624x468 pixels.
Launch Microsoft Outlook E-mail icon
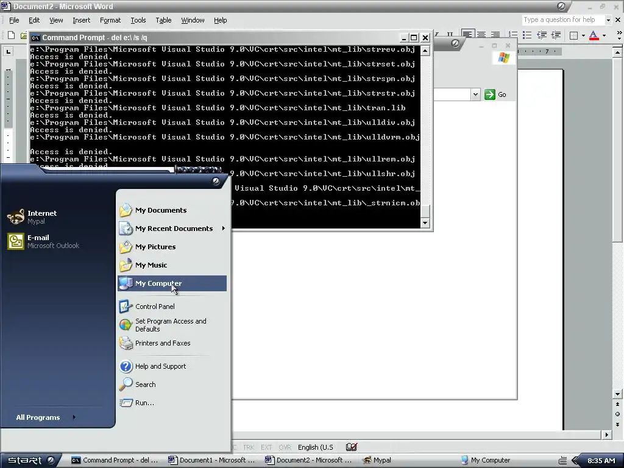[15, 241]
